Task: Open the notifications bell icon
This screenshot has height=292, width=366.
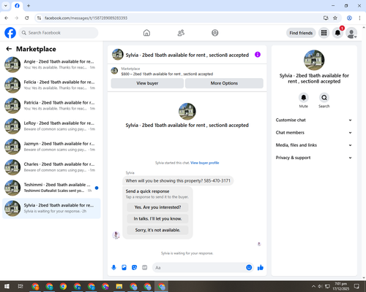Action: [x=337, y=33]
